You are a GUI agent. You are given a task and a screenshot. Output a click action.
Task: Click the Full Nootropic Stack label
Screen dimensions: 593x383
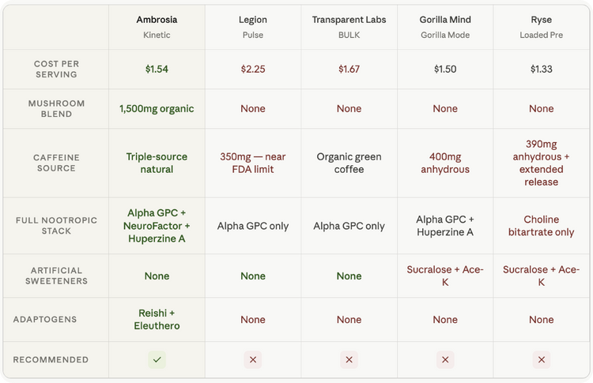tap(56, 226)
